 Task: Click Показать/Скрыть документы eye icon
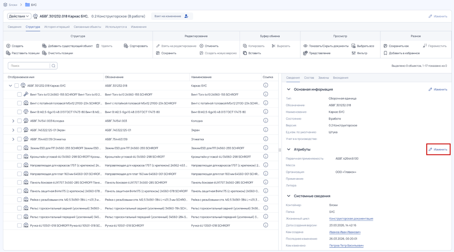tap(306, 46)
